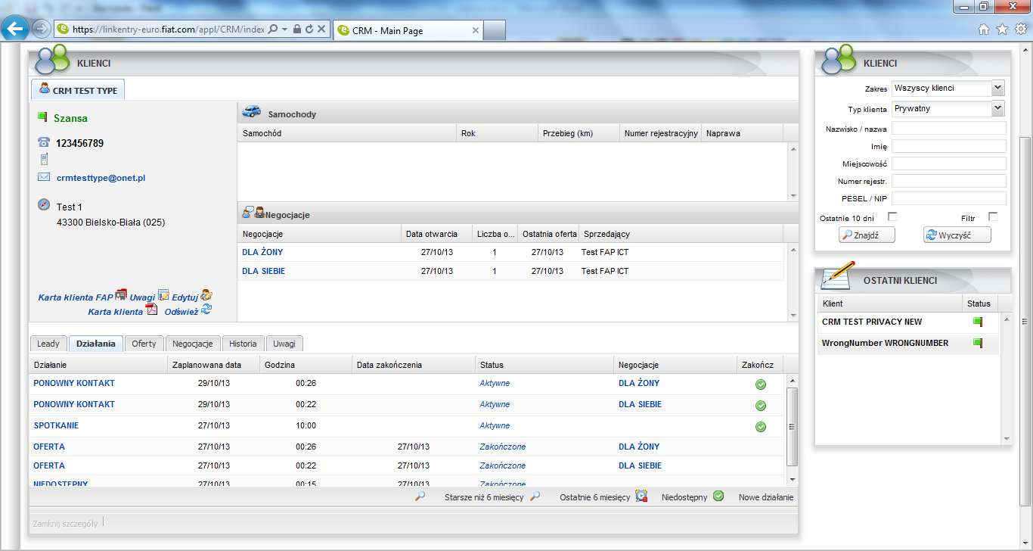This screenshot has width=1033, height=551.
Task: Click the Numer rejestr. input field
Action: 949,181
